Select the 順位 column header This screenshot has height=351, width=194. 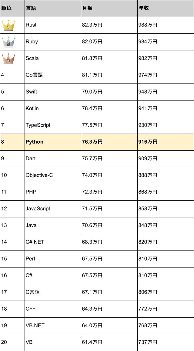coord(12,8)
